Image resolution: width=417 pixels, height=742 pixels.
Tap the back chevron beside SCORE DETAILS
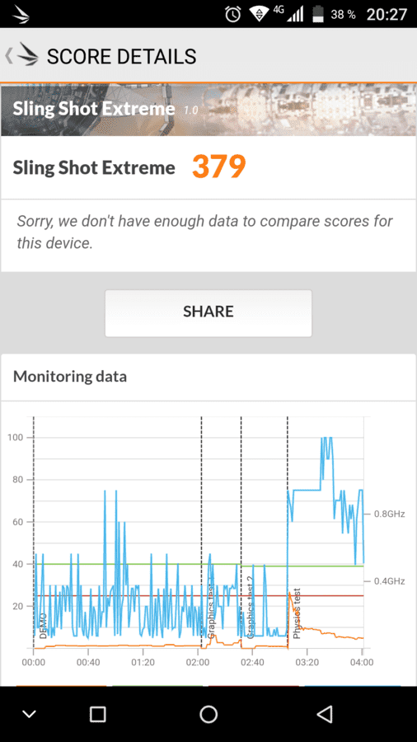coord(8,56)
